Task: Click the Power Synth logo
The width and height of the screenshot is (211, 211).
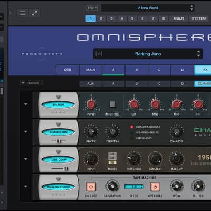Action: 42,54
